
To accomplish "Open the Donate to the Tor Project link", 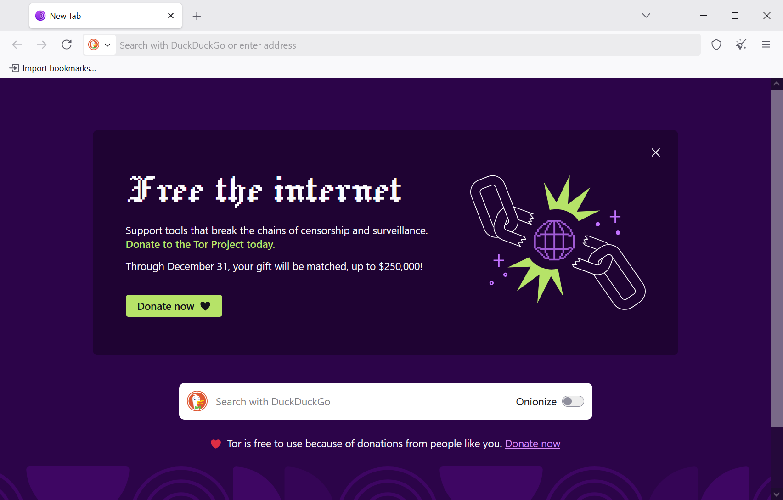I will pyautogui.click(x=200, y=244).
